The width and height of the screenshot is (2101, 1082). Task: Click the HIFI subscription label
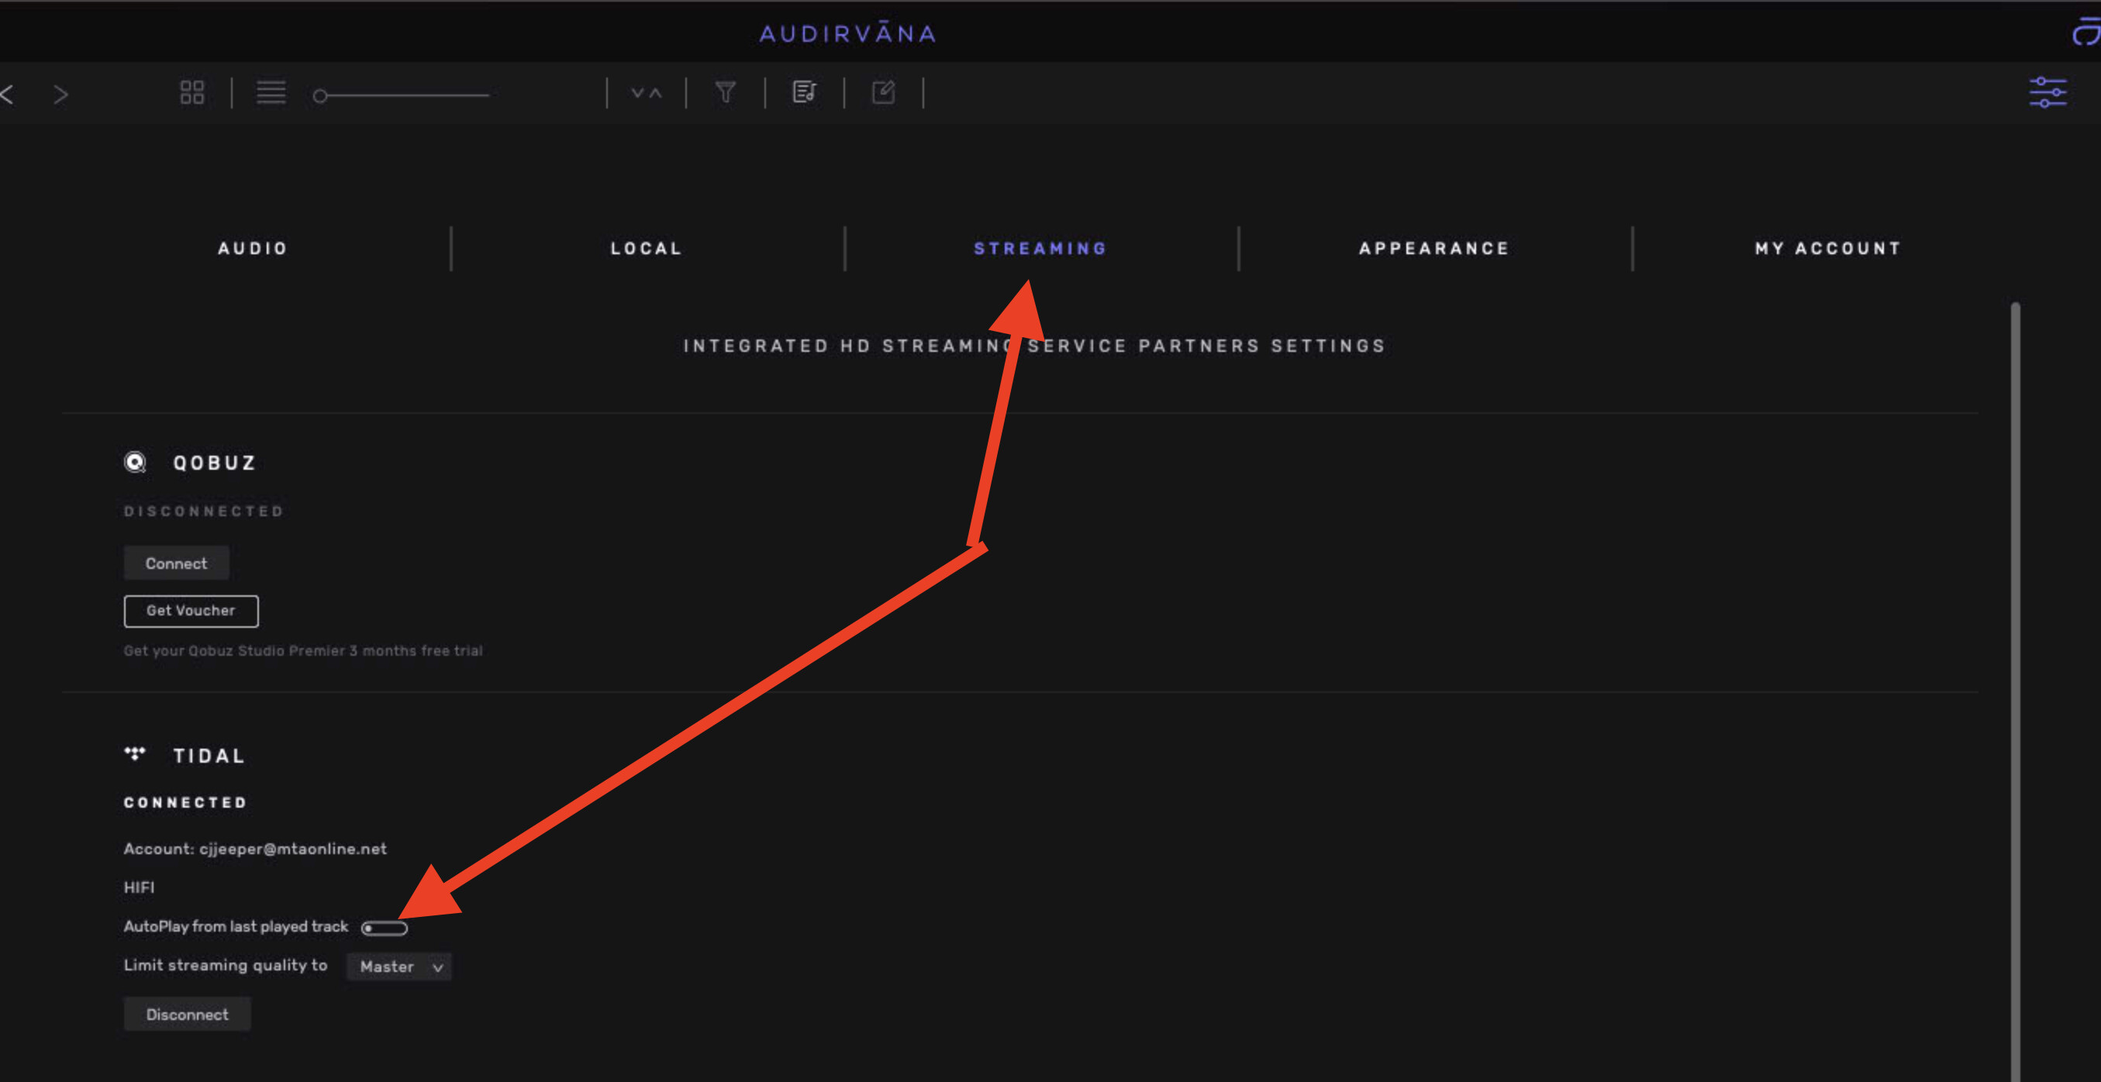[x=139, y=887]
